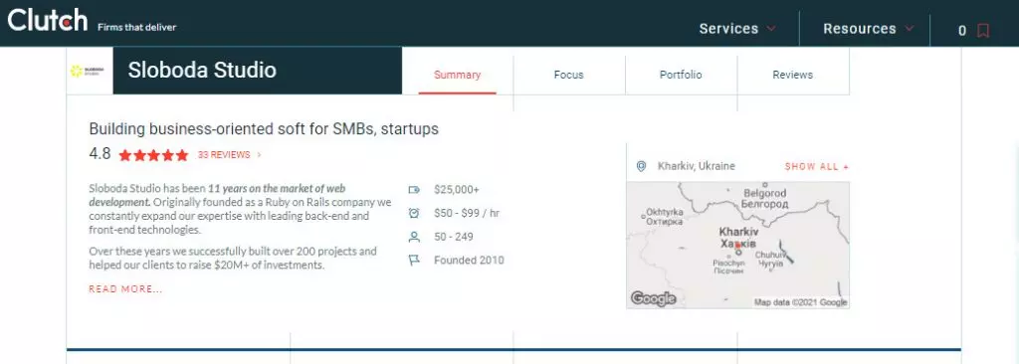Viewport: 1019px width, 364px height.
Task: Open the Portfolio tab
Action: (x=681, y=75)
